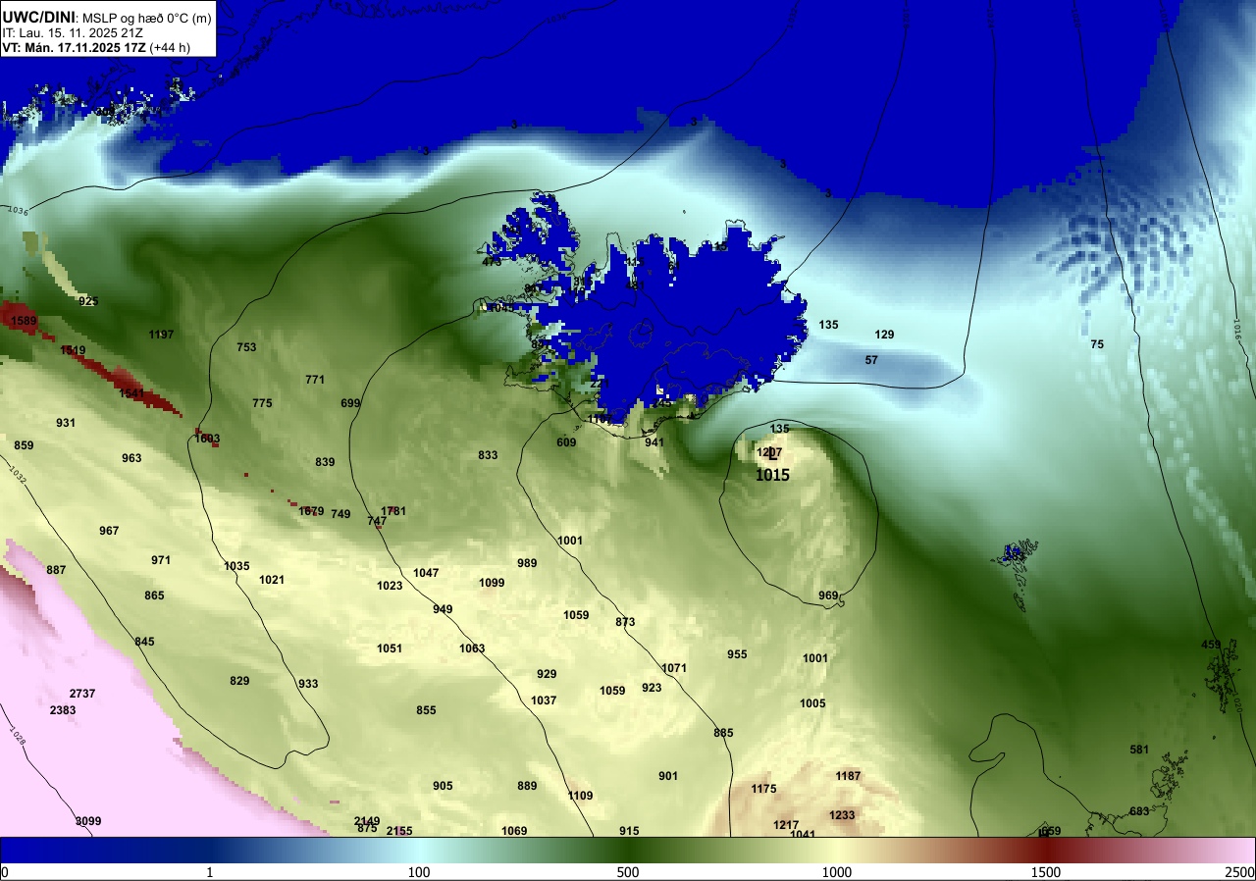Click the height value 1099
Image resolution: width=1256 pixels, height=881 pixels.
coord(492,583)
